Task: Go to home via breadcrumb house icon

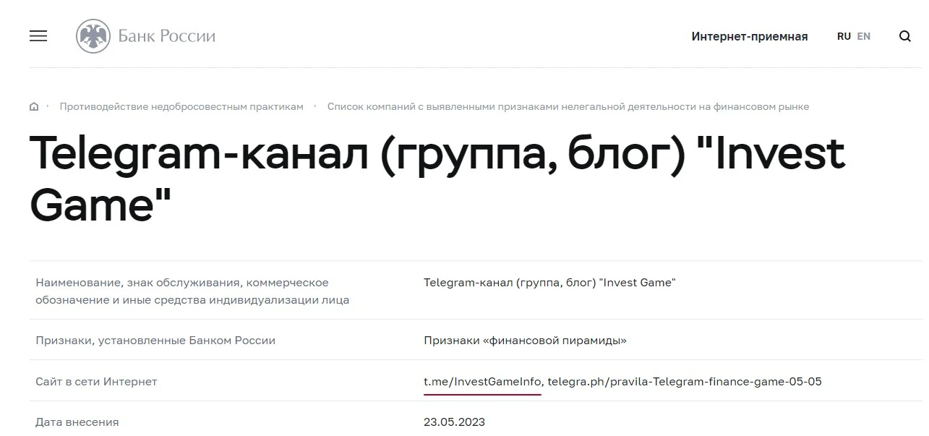Action: point(34,107)
